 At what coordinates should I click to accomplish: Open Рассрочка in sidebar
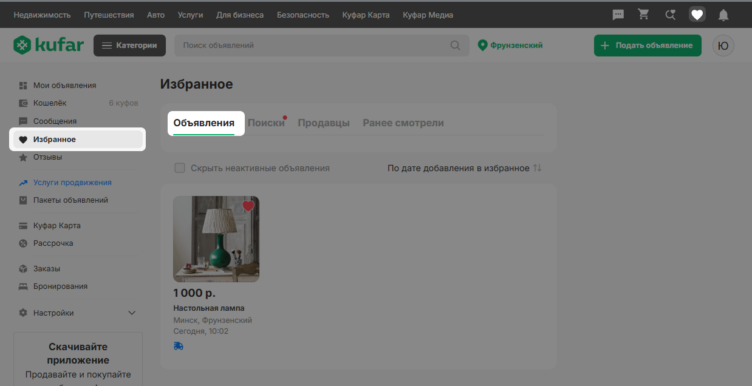pyautogui.click(x=53, y=243)
